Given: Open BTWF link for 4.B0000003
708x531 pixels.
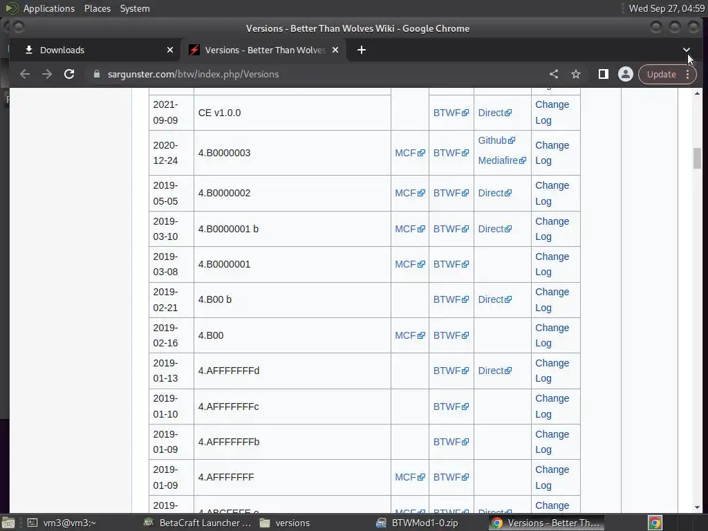Looking at the screenshot, I should pos(451,153).
